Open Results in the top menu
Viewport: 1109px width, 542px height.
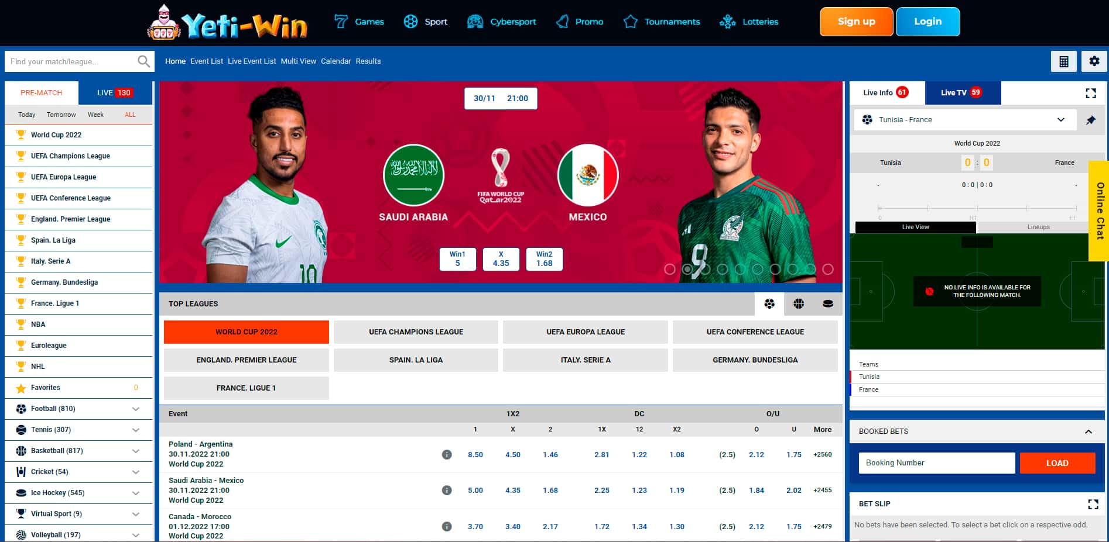pyautogui.click(x=368, y=61)
